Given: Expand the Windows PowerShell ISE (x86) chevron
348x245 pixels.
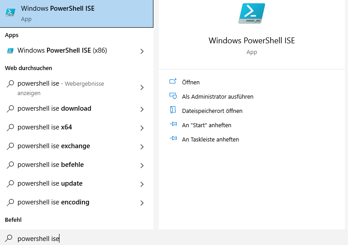Looking at the screenshot, I should coord(142,51).
